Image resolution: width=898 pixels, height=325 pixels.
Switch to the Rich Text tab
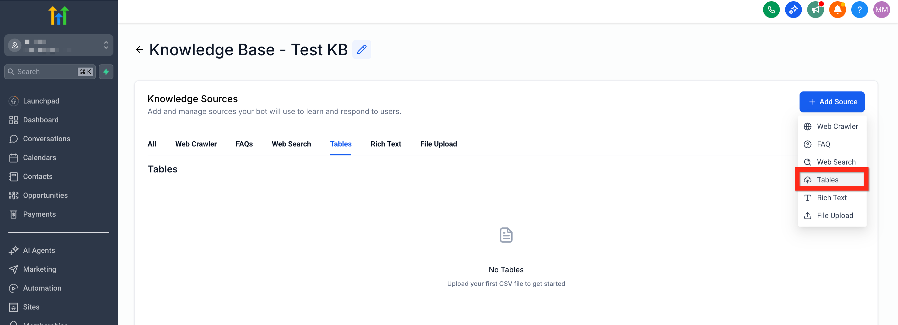[385, 144]
